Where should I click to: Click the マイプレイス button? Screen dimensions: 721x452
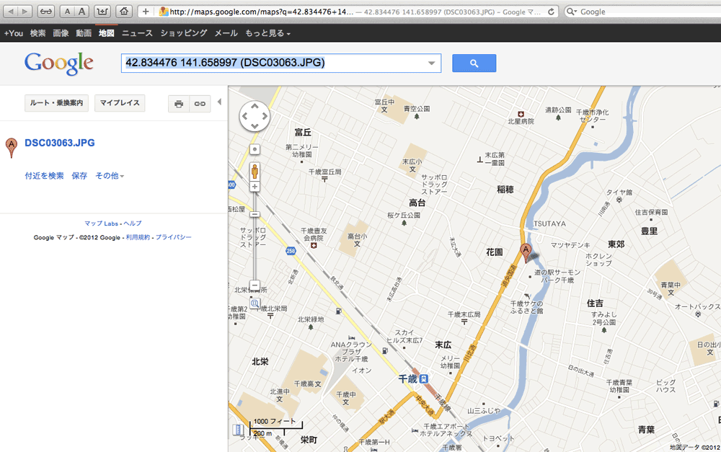pos(120,103)
